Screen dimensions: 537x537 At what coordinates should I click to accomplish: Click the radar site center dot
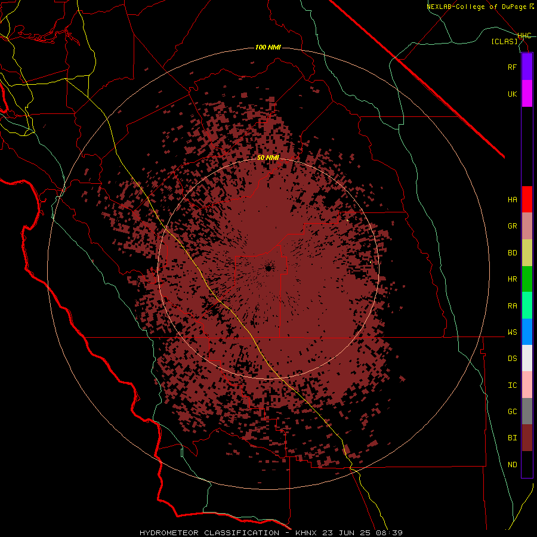coord(268,268)
